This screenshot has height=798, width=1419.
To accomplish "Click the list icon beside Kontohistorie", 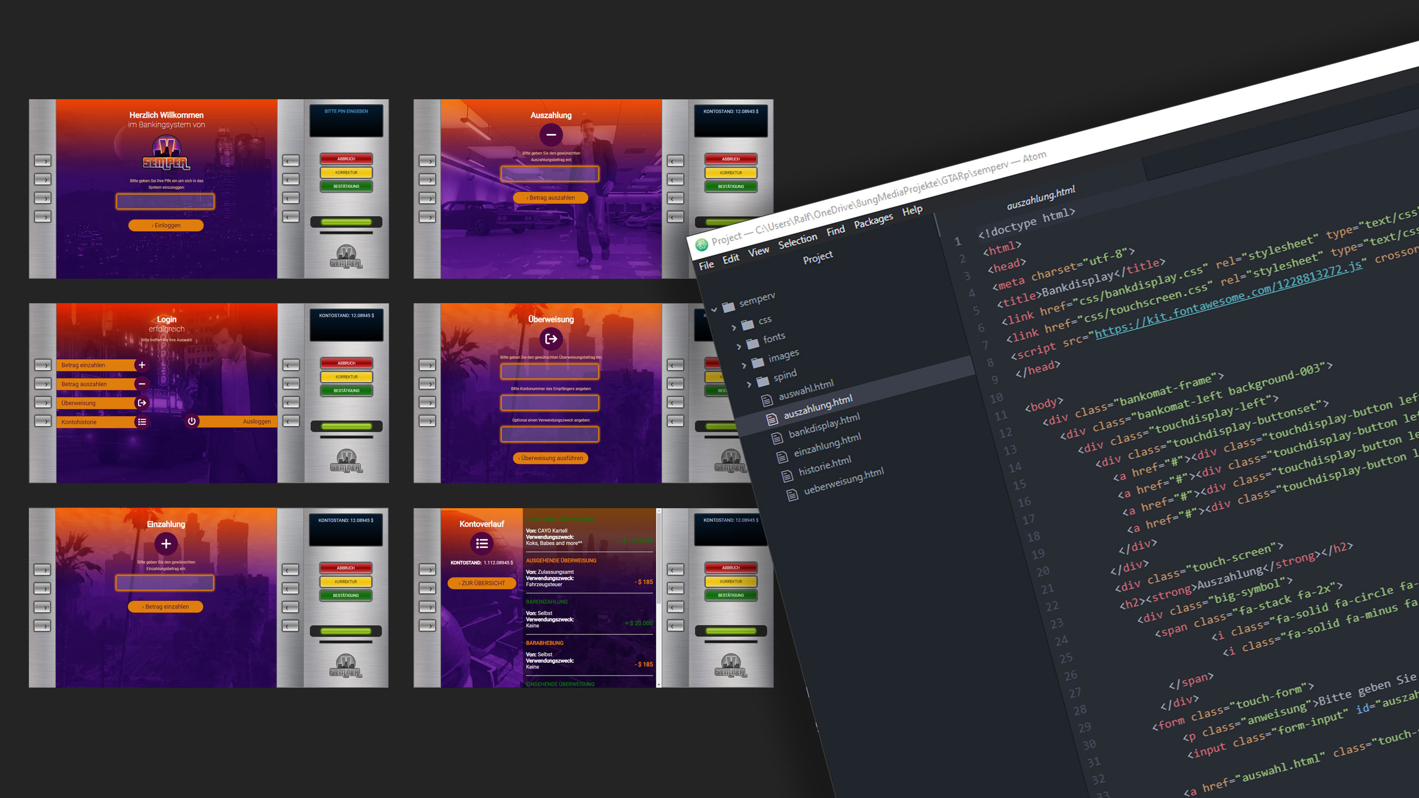I will click(x=142, y=422).
